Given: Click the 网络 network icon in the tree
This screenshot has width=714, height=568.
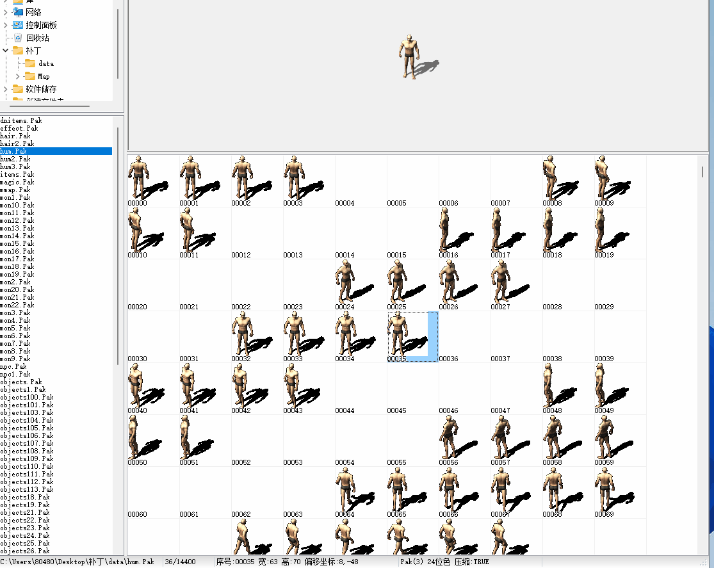Looking at the screenshot, I should [x=18, y=12].
